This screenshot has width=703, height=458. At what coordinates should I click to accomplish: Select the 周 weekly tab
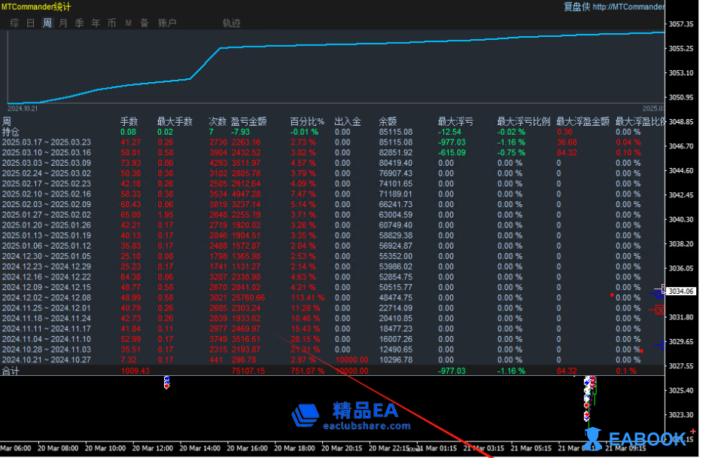[x=47, y=23]
